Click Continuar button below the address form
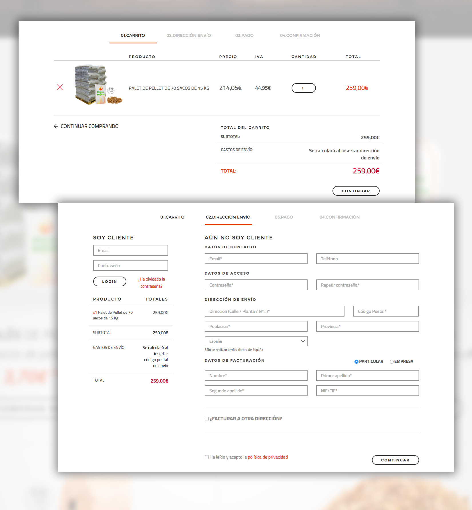This screenshot has height=510, width=472. [395, 460]
